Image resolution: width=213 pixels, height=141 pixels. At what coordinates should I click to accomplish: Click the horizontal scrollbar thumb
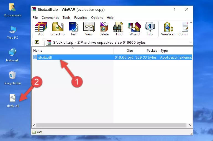click(x=111, y=126)
